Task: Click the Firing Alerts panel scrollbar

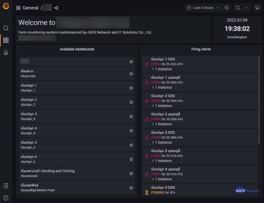Action: (259, 100)
